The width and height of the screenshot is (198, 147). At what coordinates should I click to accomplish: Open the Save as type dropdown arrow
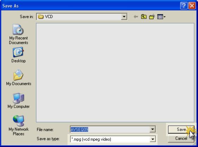[153, 139]
